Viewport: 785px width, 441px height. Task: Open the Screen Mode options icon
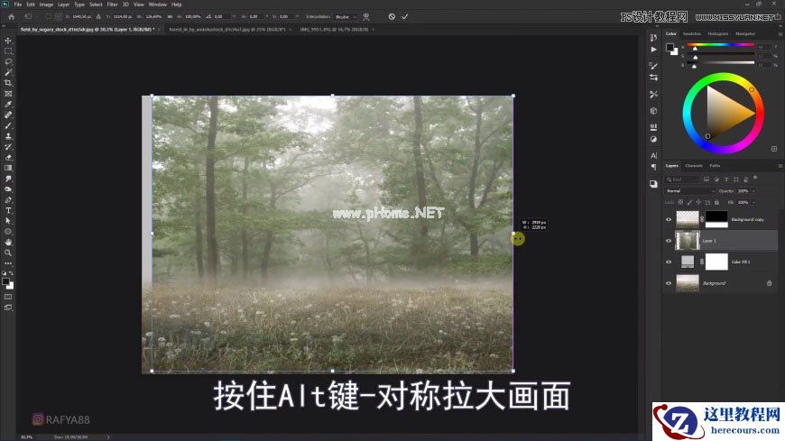pos(8,308)
